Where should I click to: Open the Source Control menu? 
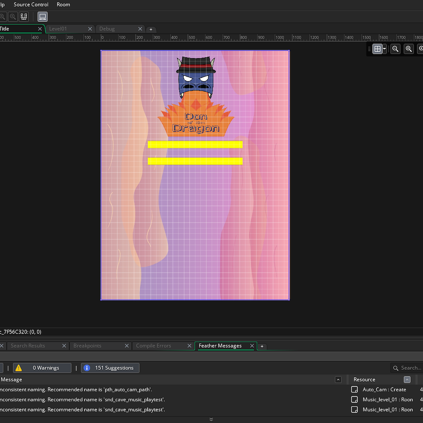click(x=31, y=4)
